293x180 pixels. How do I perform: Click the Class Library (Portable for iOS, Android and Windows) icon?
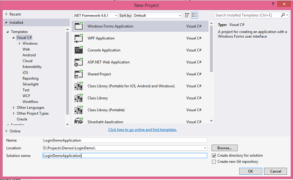click(79, 86)
